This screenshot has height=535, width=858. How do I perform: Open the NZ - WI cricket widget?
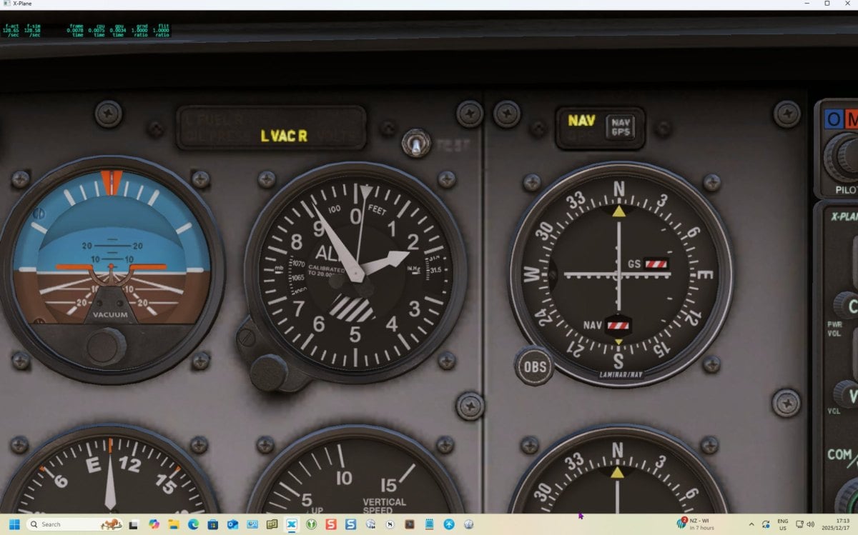point(696,524)
